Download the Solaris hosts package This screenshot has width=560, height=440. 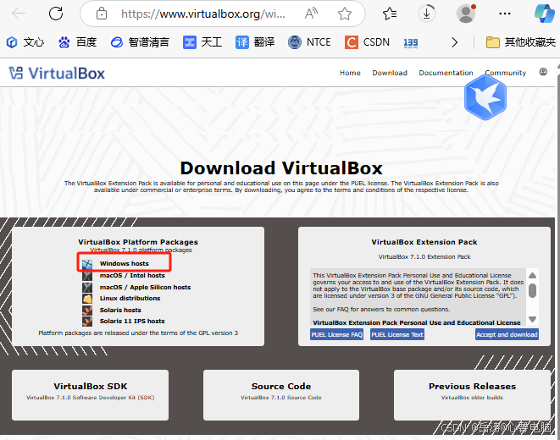(120, 310)
